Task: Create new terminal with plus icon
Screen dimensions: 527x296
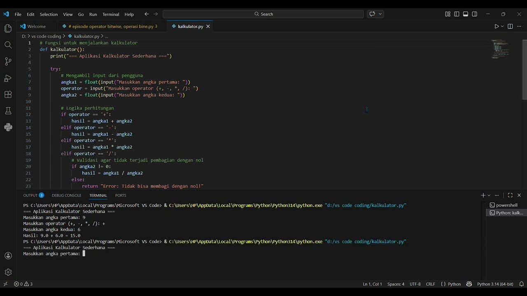Action: [483, 195]
